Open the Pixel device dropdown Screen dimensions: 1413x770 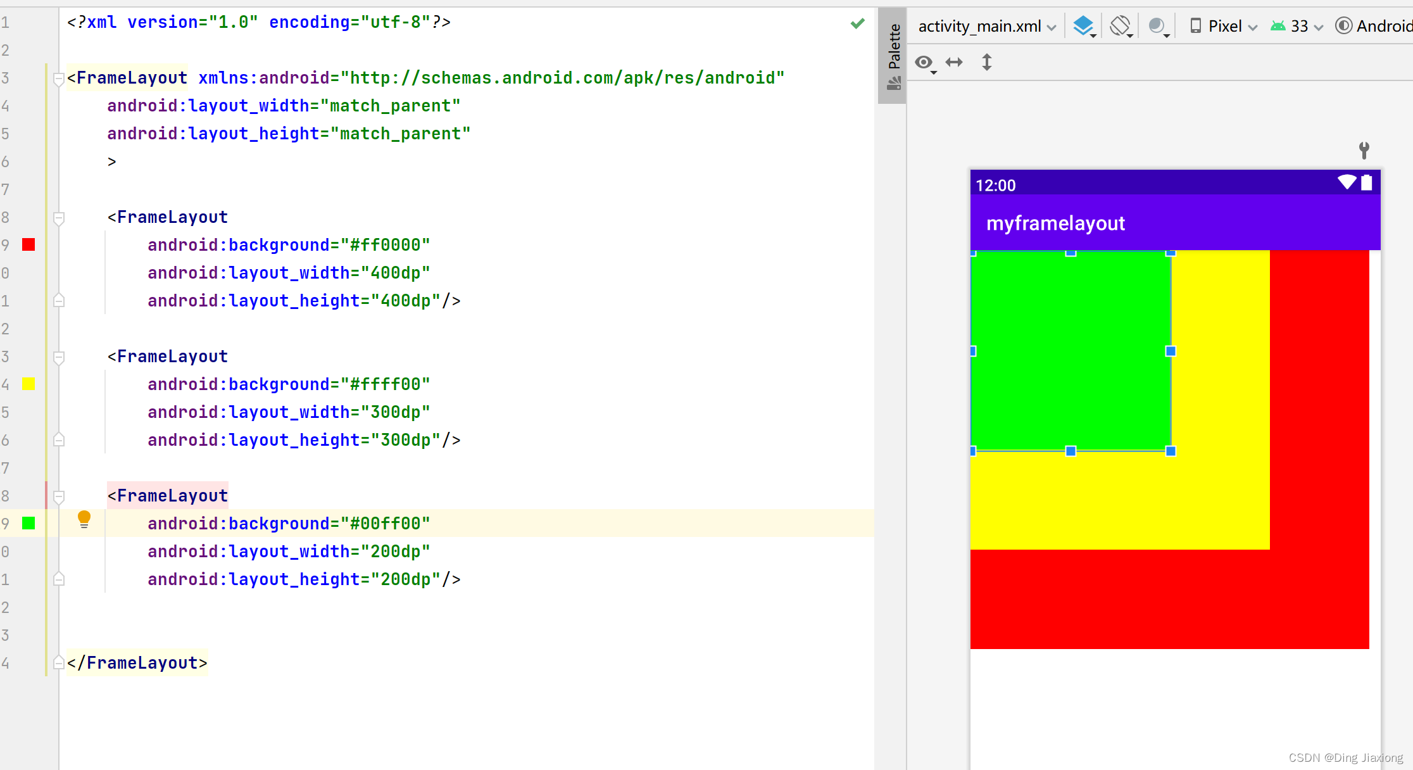1223,26
